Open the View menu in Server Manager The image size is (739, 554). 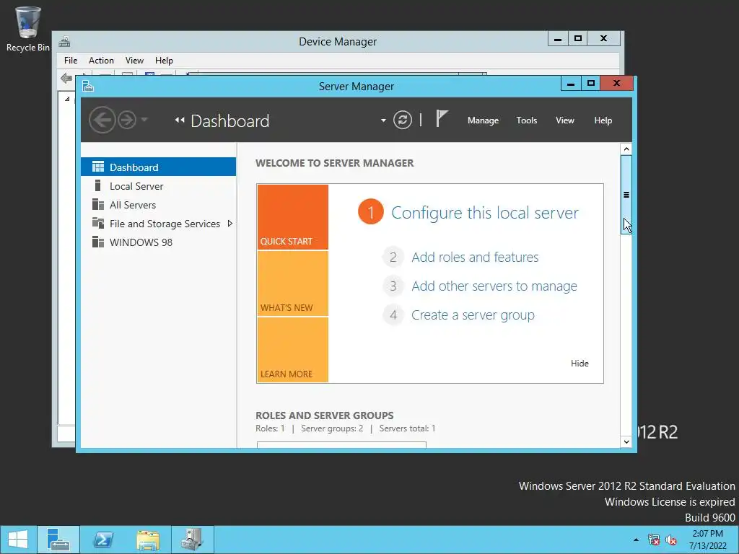point(564,120)
